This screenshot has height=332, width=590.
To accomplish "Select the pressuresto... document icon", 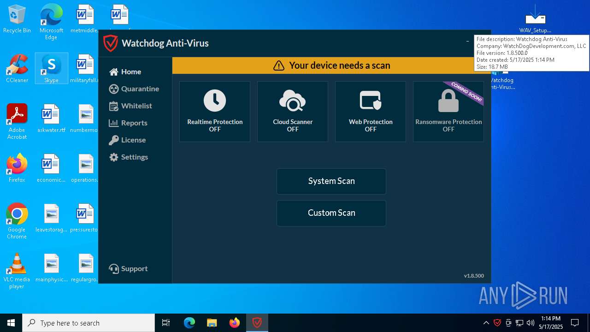I will pos(85,218).
